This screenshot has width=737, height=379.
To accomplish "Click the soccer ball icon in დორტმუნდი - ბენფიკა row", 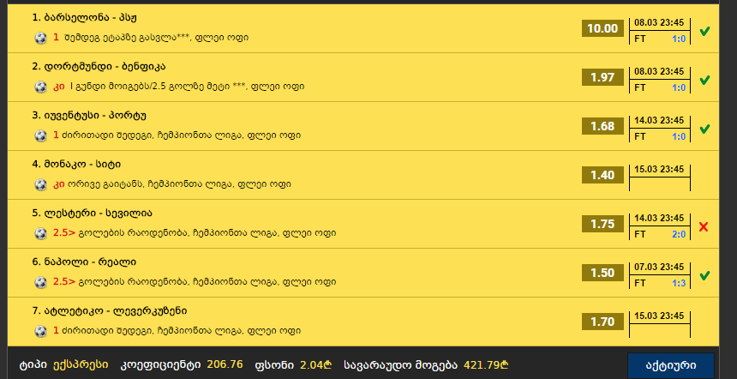I will [x=41, y=87].
